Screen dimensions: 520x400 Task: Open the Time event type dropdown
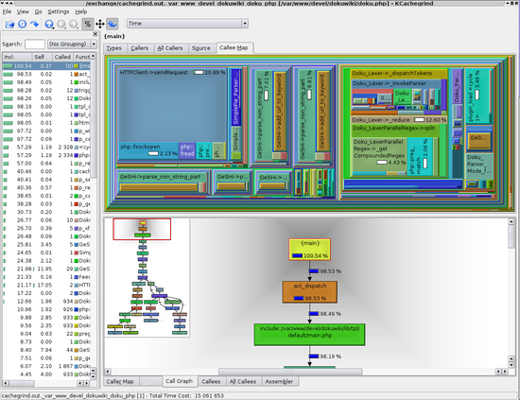187,24
